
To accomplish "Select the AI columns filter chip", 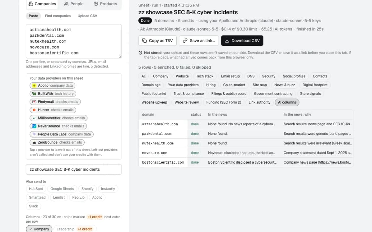I will pos(287,102).
